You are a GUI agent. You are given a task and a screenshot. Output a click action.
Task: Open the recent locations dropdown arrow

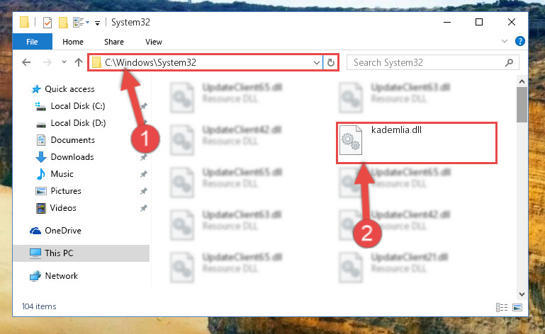click(64, 62)
